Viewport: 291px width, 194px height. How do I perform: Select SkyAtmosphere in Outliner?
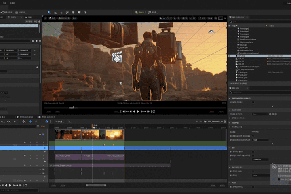246,42
